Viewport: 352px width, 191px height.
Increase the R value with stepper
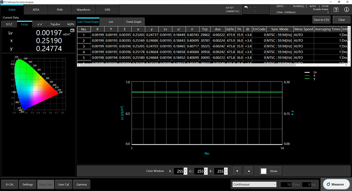coord(185,169)
